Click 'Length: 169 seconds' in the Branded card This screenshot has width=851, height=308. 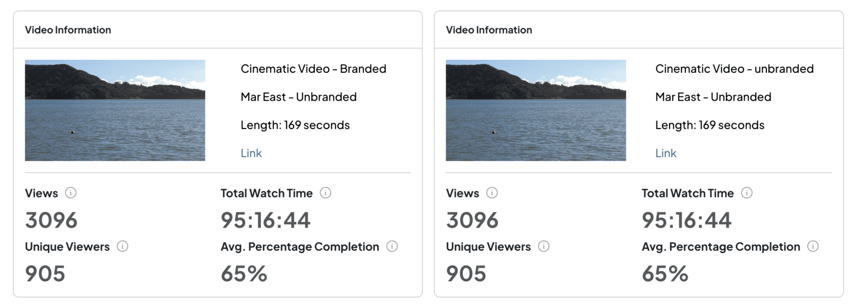click(295, 125)
